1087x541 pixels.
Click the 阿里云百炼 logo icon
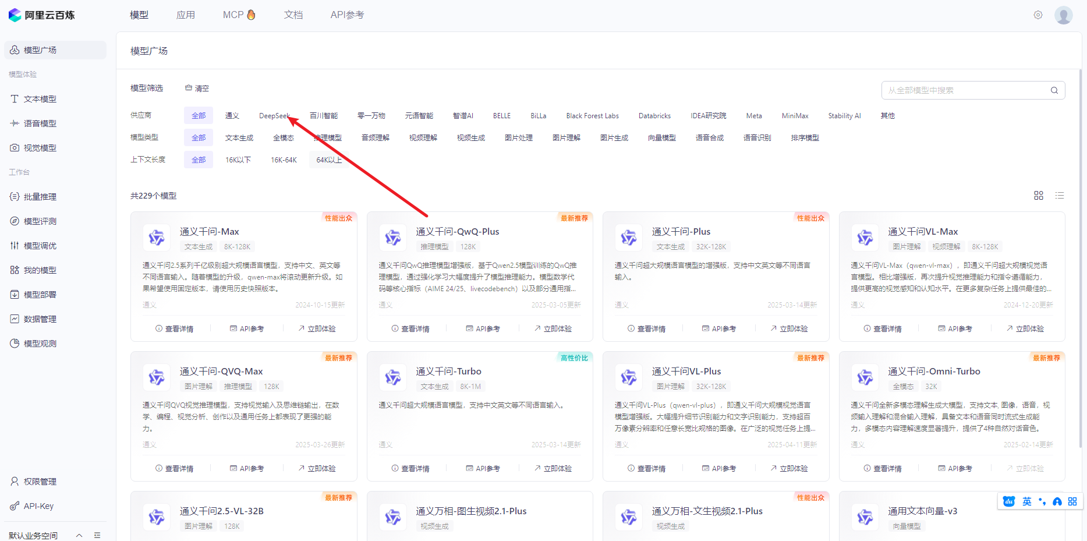(15, 15)
